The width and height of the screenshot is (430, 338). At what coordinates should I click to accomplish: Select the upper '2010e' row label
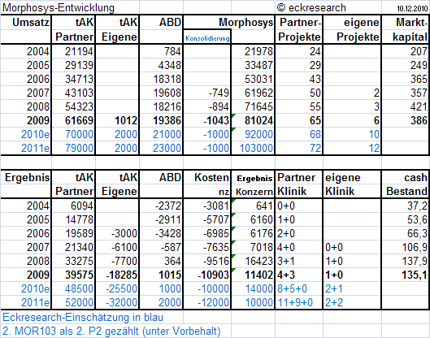click(36, 134)
